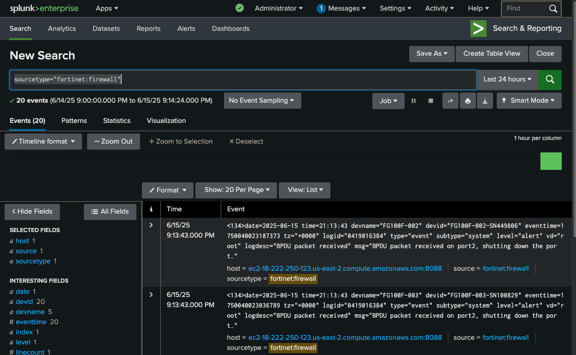The height and width of the screenshot is (355, 576).
Task: Share the search job
Action: click(x=450, y=100)
